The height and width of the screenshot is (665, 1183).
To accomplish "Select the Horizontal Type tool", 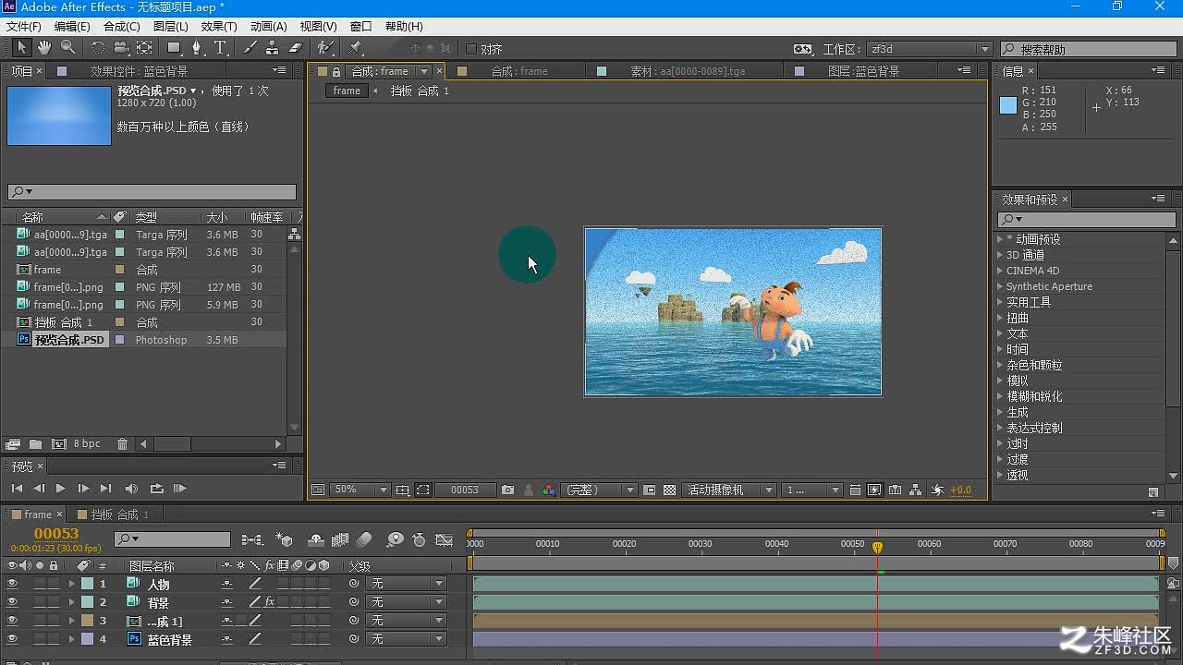I will pos(220,48).
